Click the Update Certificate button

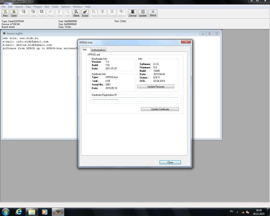tap(160, 109)
